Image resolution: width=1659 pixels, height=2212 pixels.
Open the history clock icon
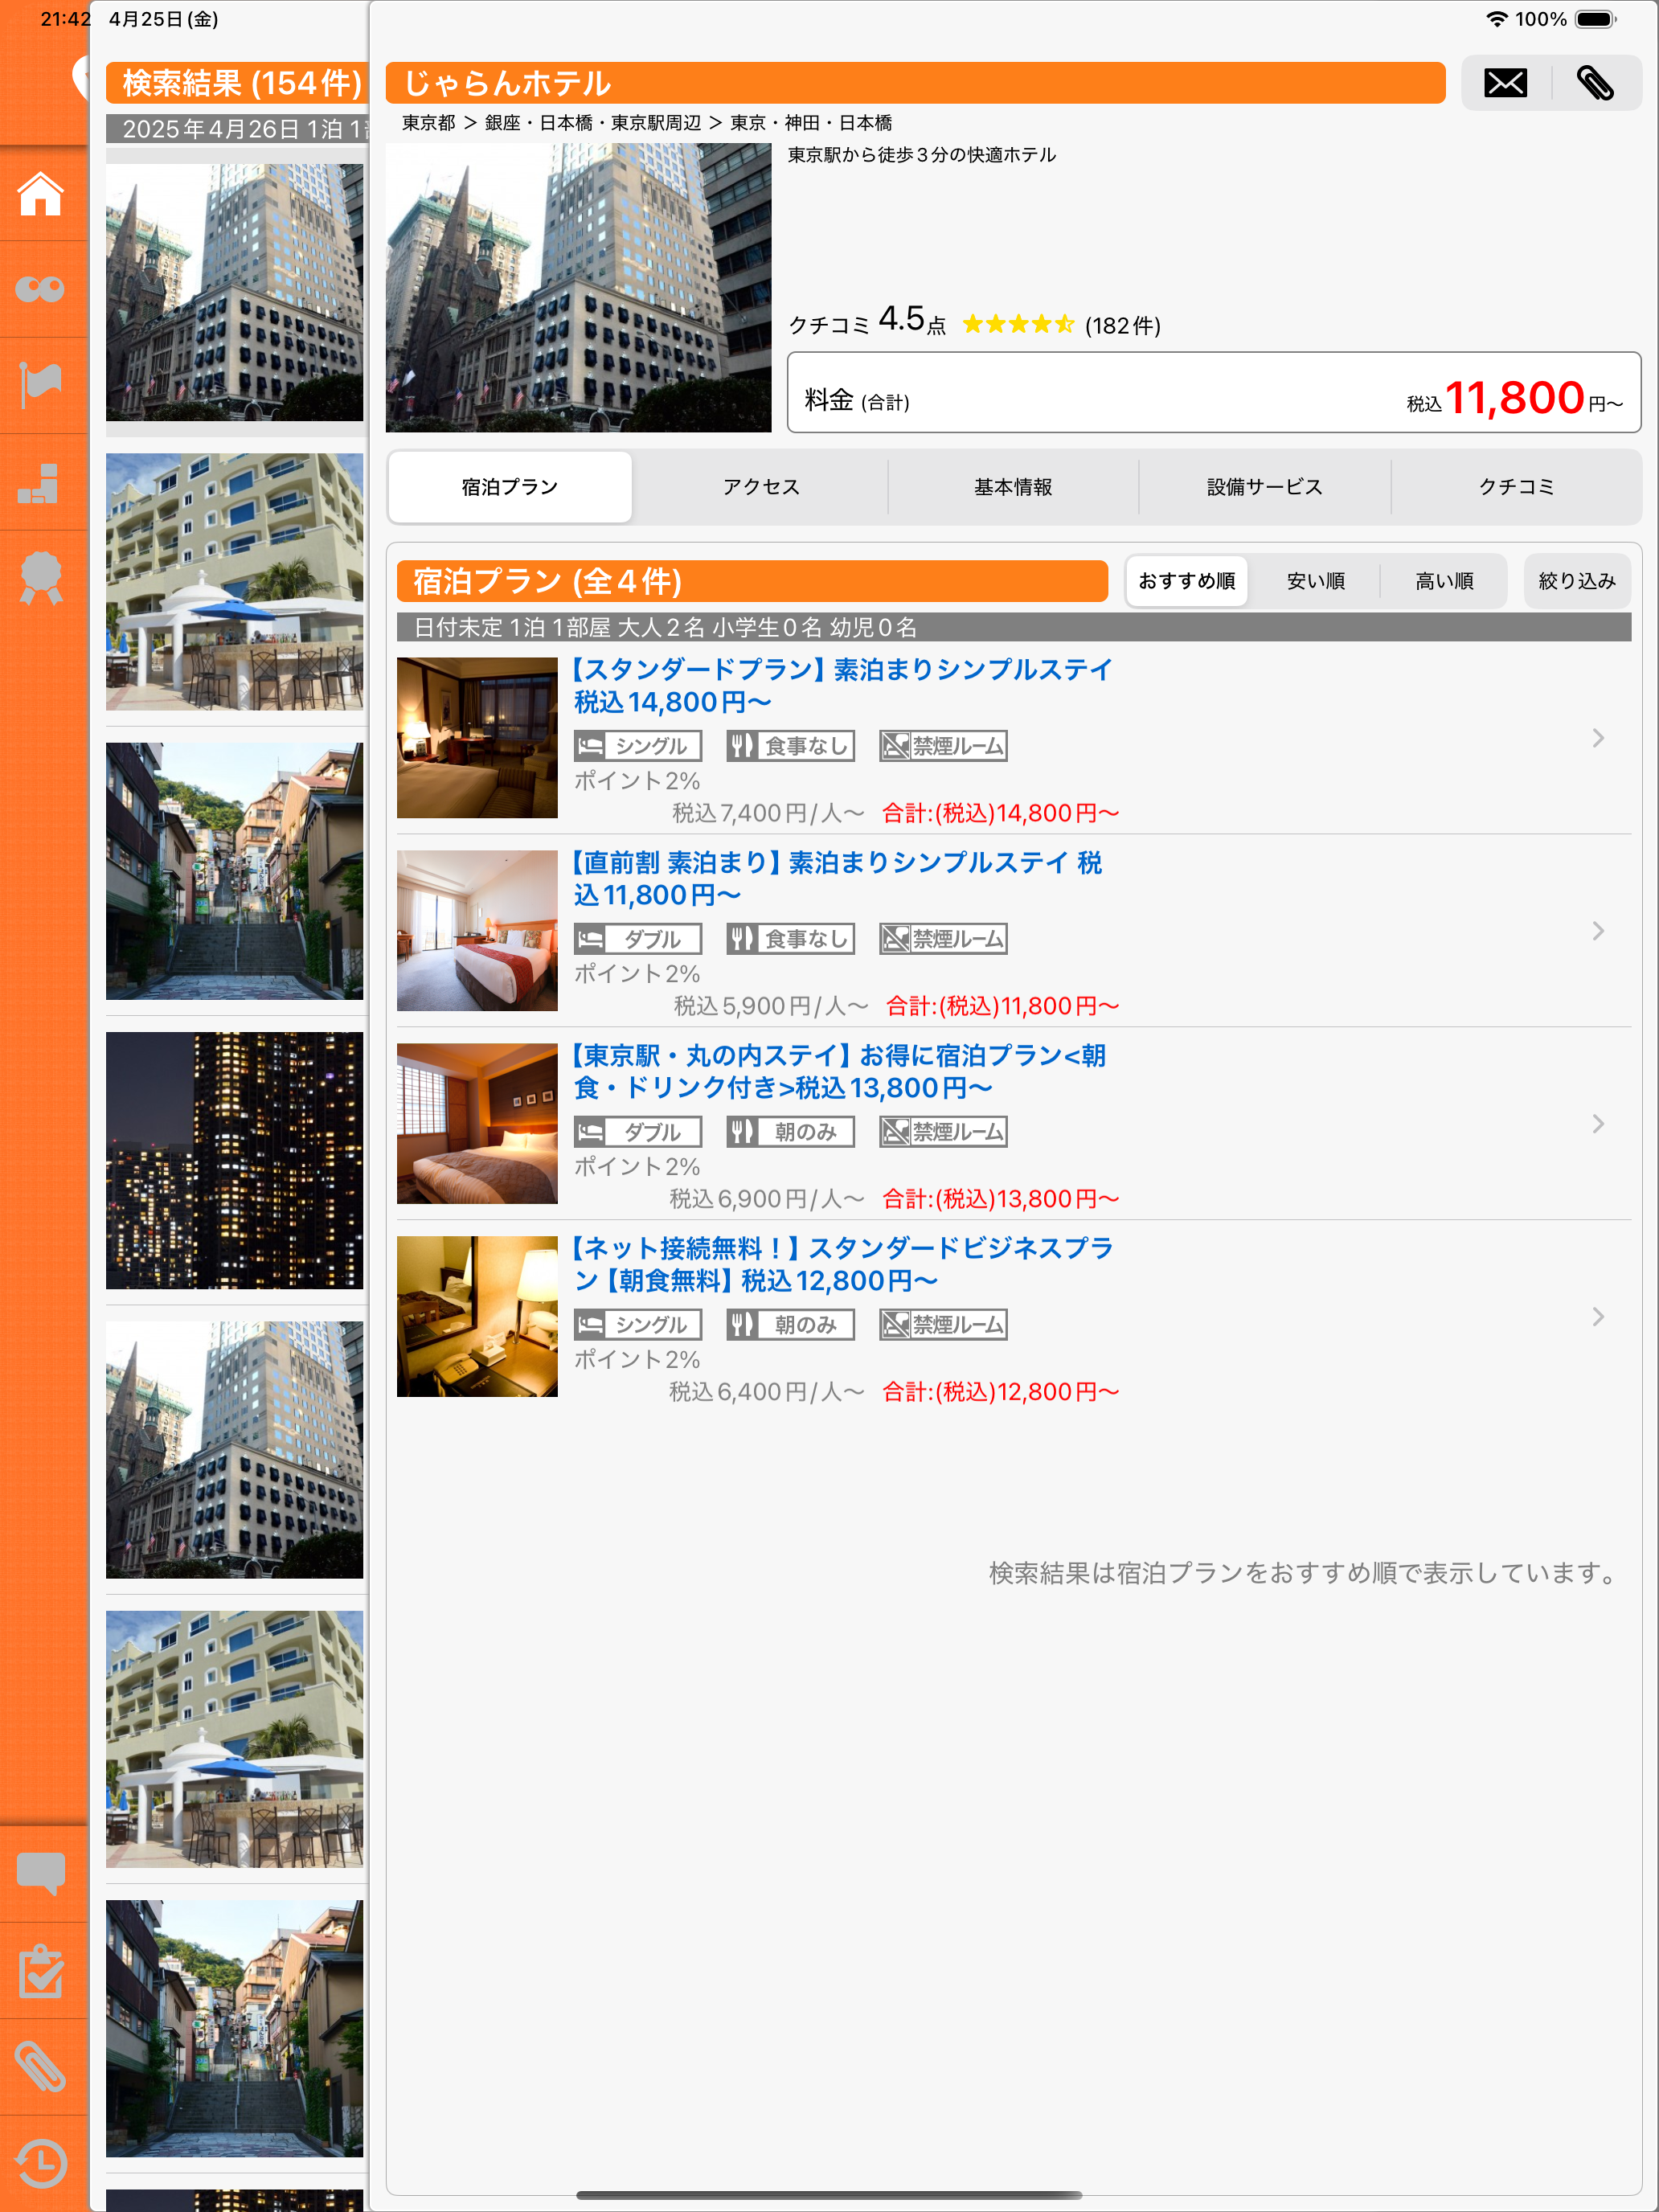coord(41,2162)
